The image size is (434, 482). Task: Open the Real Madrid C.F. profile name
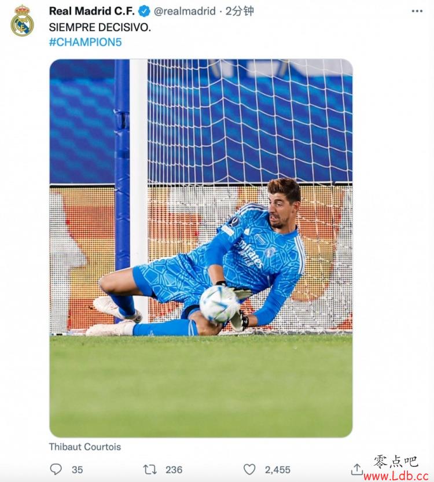point(91,12)
